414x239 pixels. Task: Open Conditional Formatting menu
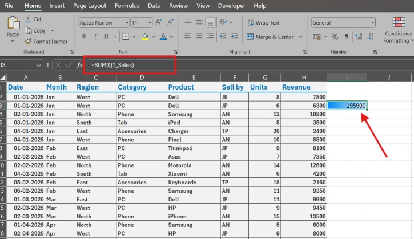click(399, 30)
